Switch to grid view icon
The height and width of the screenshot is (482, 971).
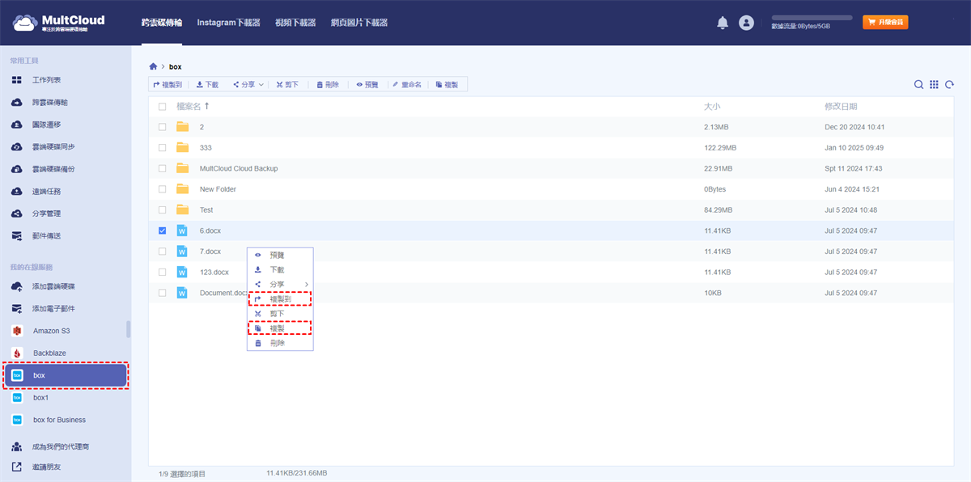pyautogui.click(x=934, y=85)
